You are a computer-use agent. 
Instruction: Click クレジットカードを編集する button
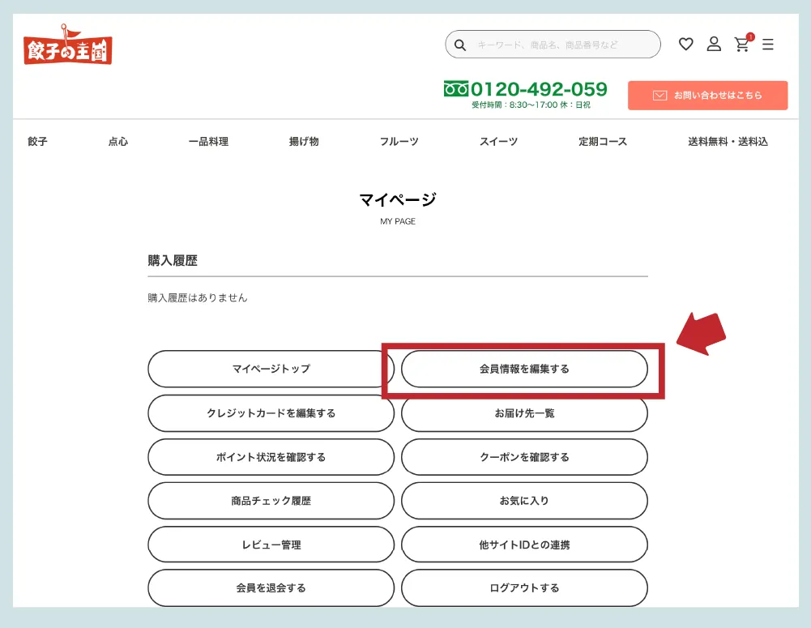tap(271, 413)
